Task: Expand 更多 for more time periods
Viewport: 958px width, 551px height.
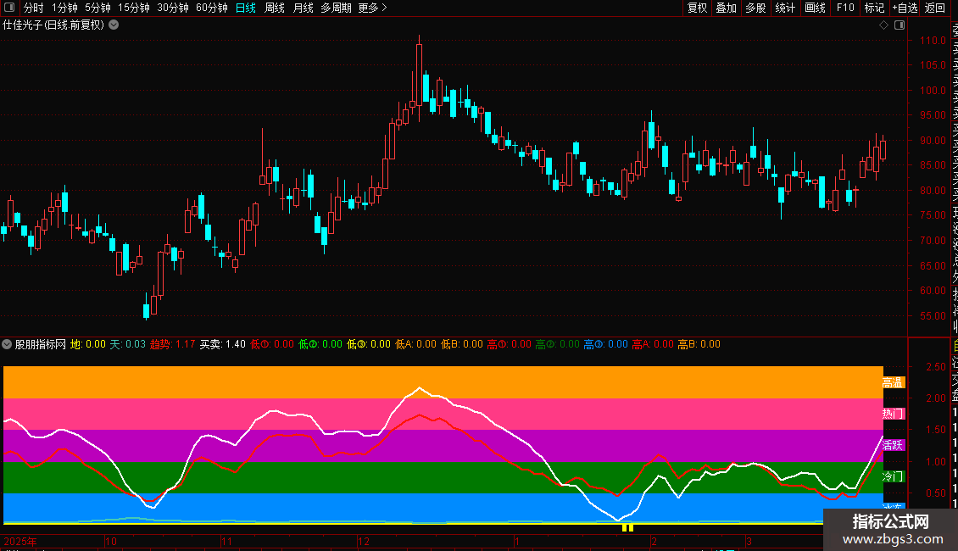Action: click(x=372, y=8)
